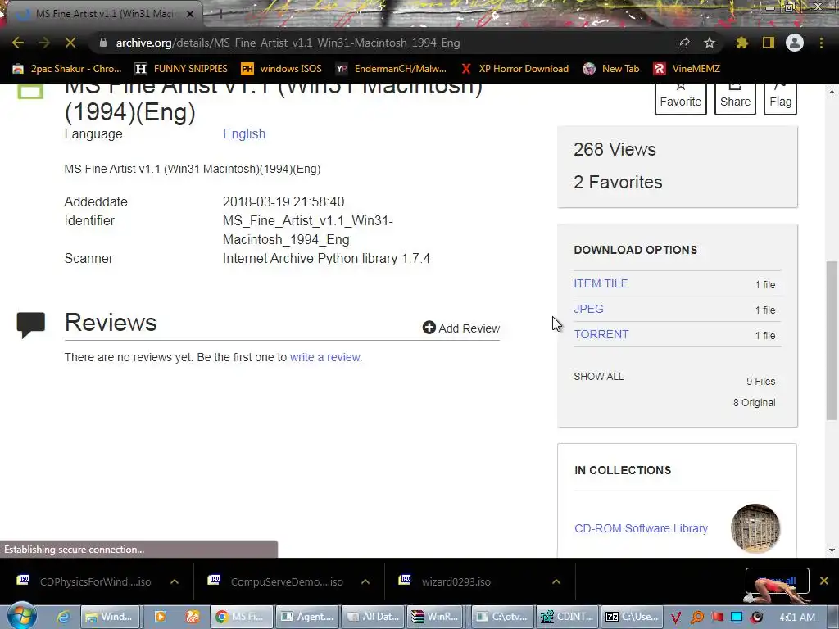
Task: Open the Chrome three-dot menu
Action: pos(821,43)
